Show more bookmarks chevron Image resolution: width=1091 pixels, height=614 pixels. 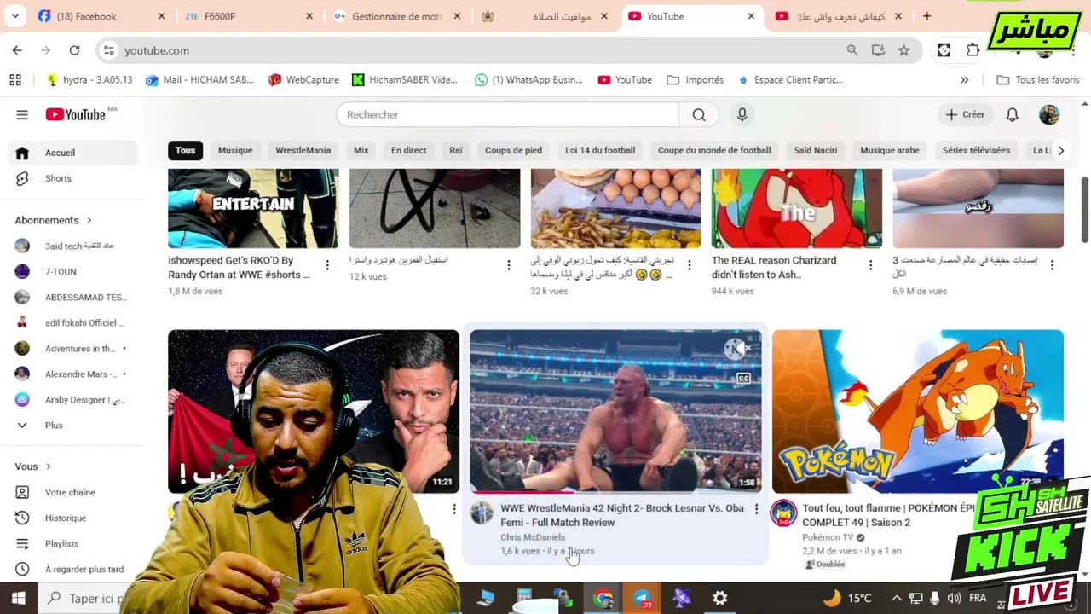[964, 79]
